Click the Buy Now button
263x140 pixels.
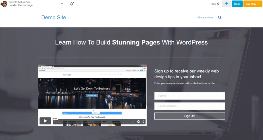point(253,4)
